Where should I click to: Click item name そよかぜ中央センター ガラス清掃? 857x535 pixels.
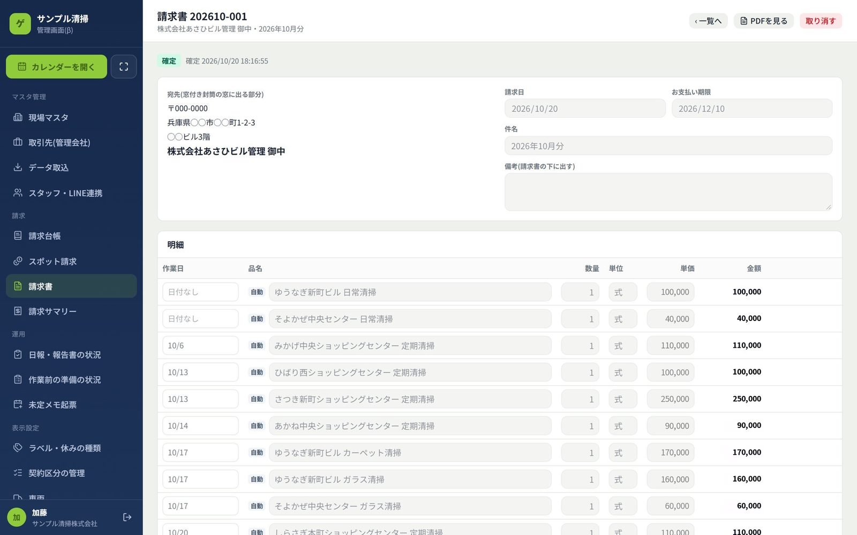(410, 506)
